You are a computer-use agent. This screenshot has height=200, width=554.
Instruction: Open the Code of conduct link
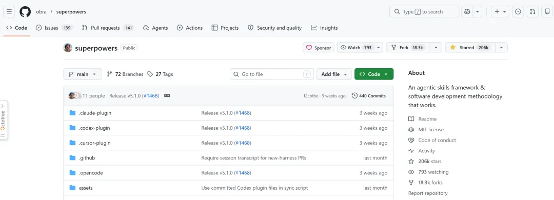pos(432,141)
